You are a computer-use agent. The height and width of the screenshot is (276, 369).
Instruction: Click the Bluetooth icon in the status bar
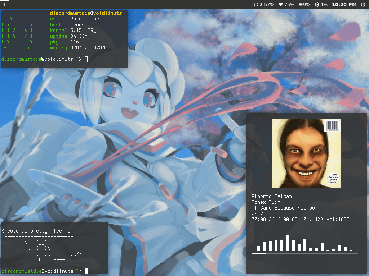261,5
